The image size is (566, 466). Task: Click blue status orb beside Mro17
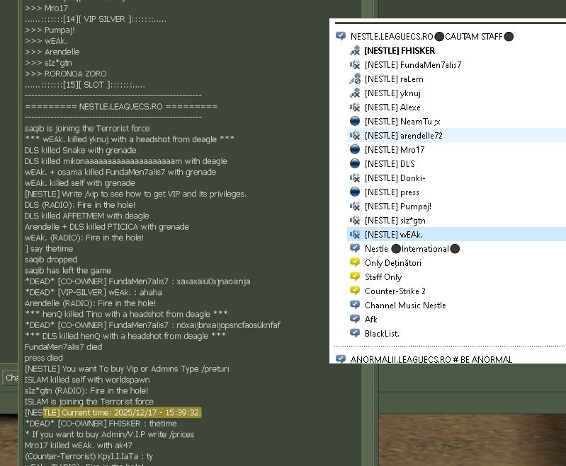click(355, 149)
